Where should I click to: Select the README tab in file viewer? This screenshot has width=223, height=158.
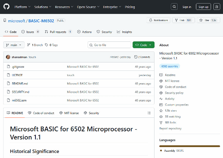coord(15,113)
